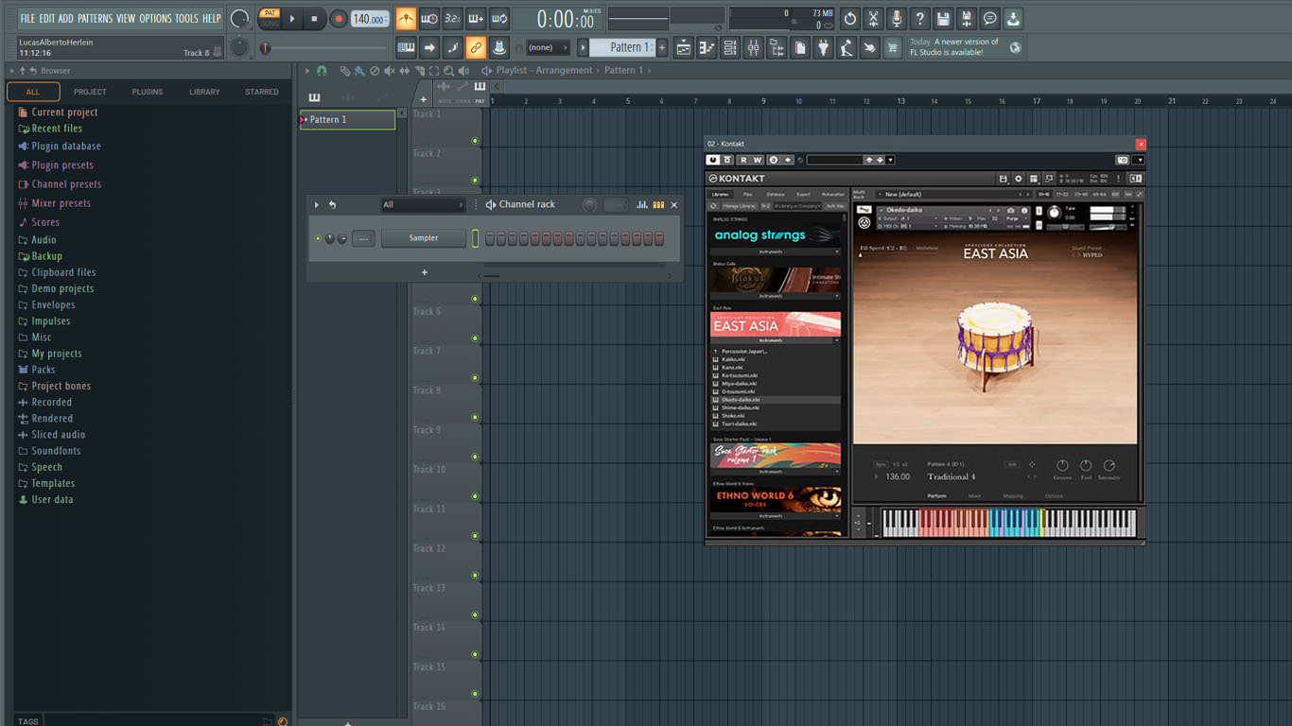Click the Stop button in transport

[x=315, y=19]
